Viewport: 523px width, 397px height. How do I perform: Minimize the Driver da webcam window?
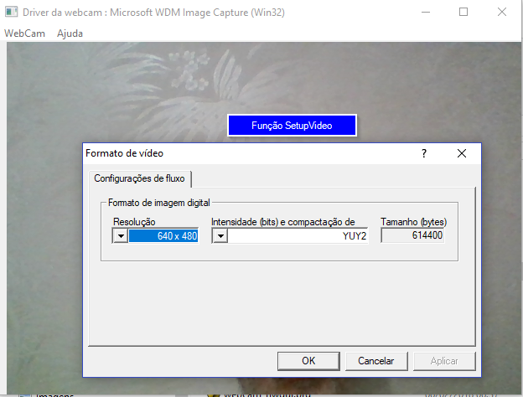coord(426,12)
